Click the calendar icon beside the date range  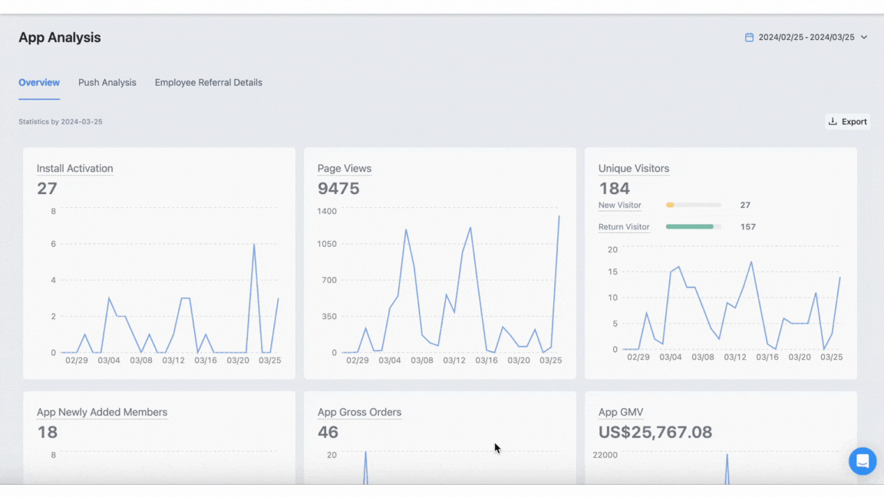[x=749, y=37]
